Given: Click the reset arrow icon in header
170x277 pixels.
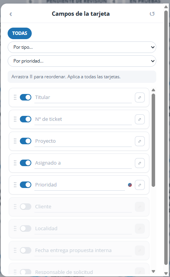Looking at the screenshot, I should click(152, 14).
